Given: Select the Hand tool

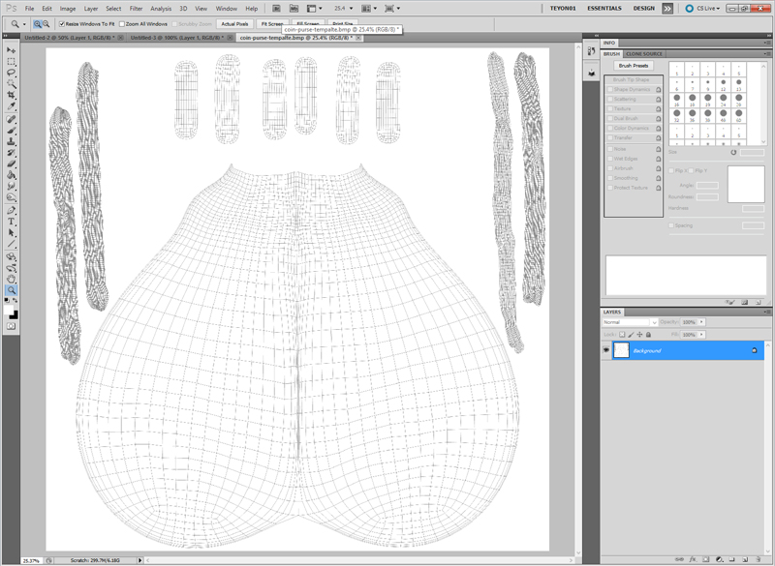Looking at the screenshot, I should [12, 279].
